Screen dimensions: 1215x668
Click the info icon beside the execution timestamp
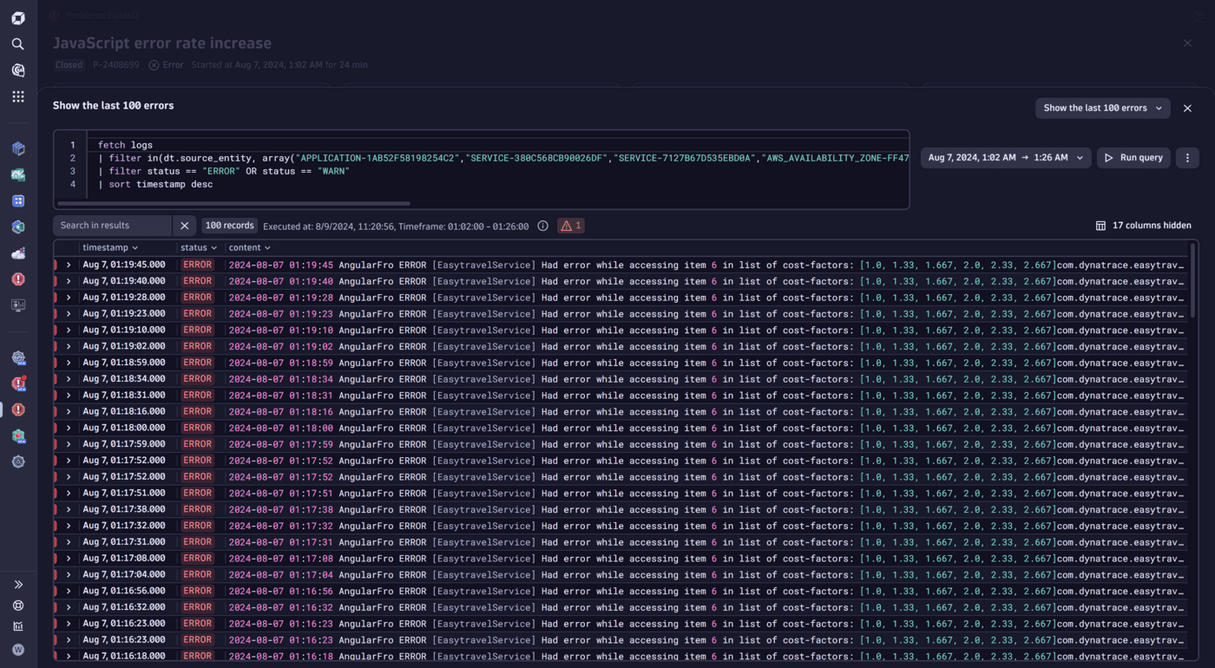click(x=542, y=226)
